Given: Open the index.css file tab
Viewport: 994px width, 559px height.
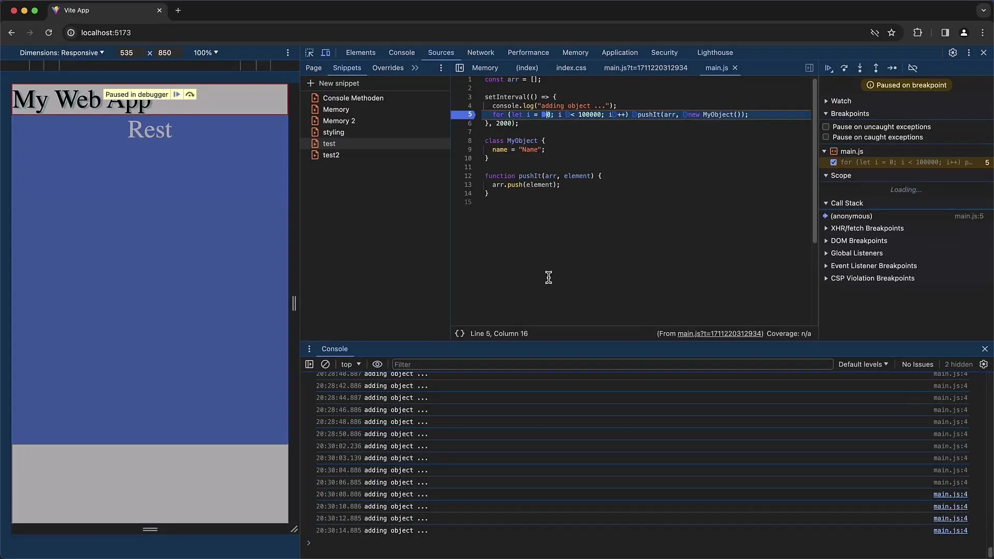Looking at the screenshot, I should point(571,68).
